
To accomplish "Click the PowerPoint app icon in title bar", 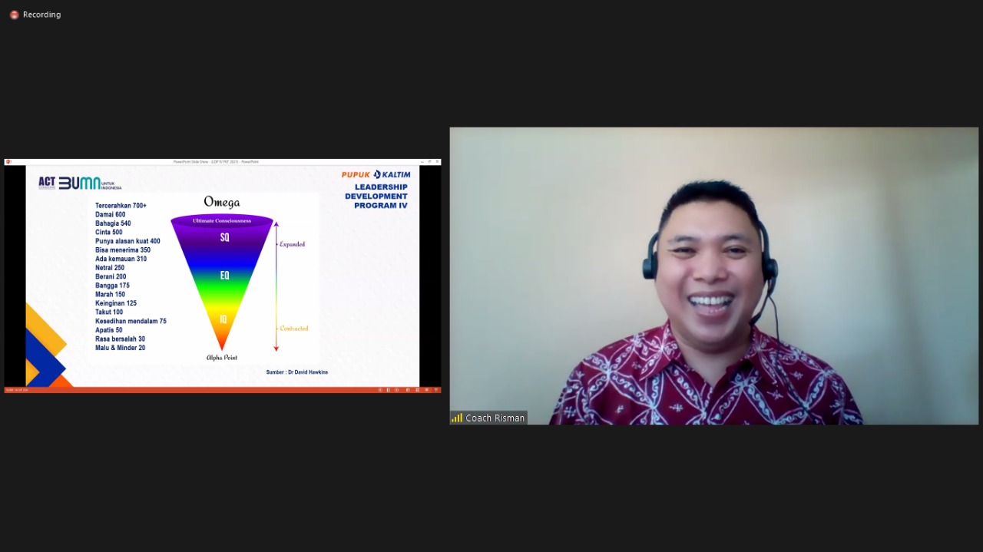I will tap(8, 162).
